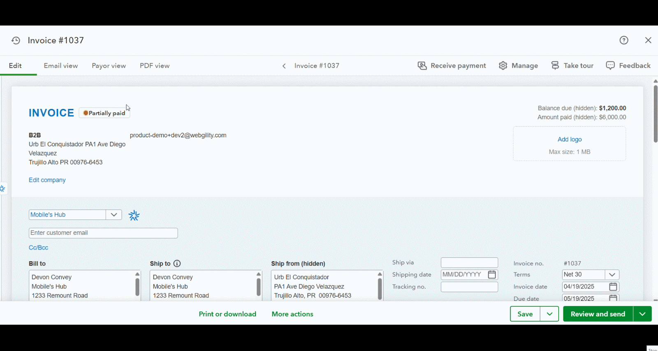Viewport: 658px width, 351px height.
Task: Click Print or download button
Action: coord(227,314)
